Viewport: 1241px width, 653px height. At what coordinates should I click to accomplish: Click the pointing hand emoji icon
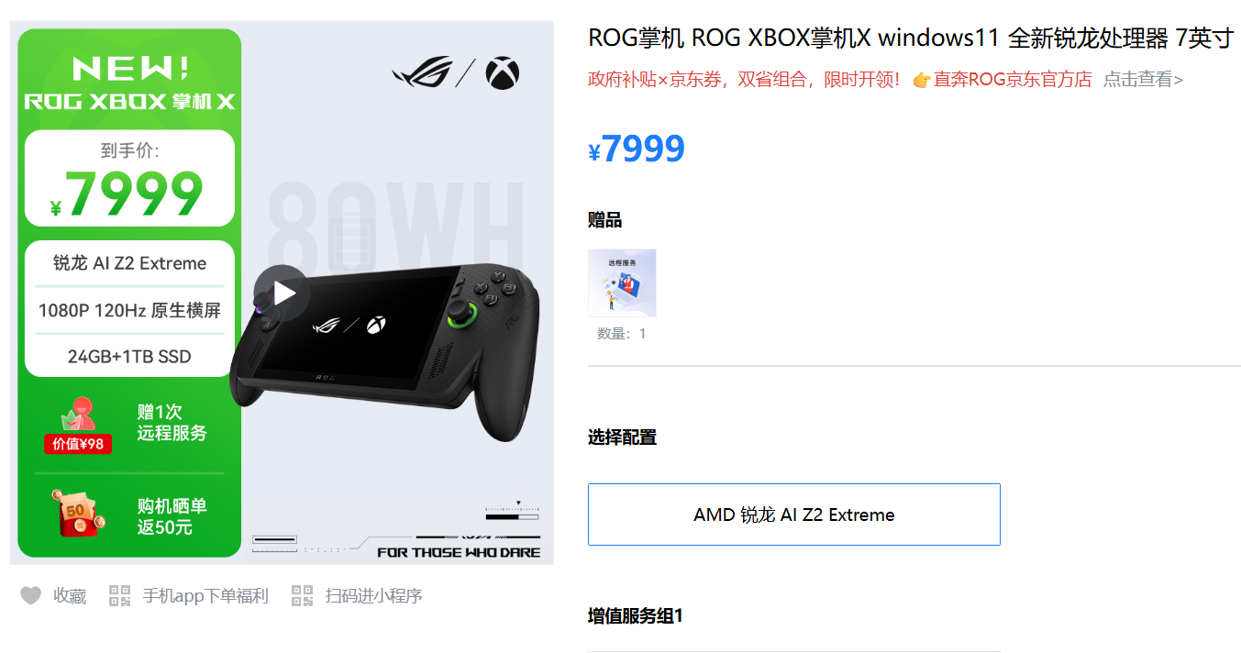point(922,80)
